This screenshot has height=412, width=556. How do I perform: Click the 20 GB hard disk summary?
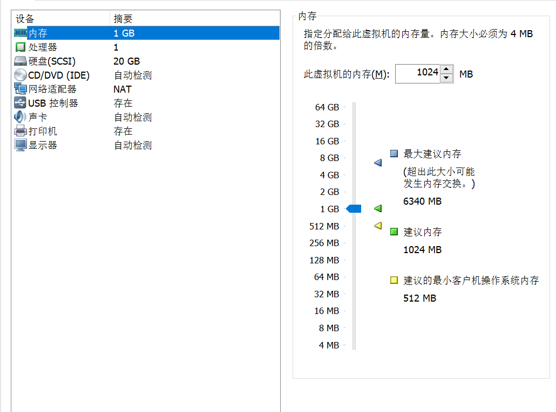[127, 61]
